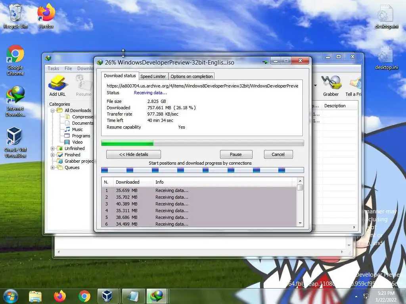Select the Grabber projects tree item
This screenshot has height=304, width=406.
(x=76, y=161)
